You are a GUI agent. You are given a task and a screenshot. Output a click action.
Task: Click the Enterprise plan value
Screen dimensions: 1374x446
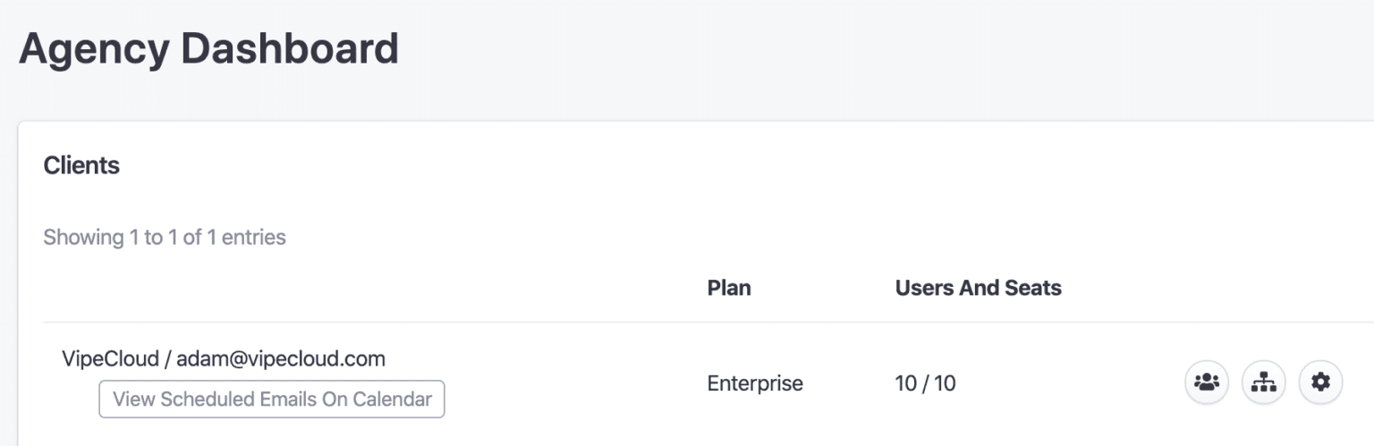coord(755,383)
